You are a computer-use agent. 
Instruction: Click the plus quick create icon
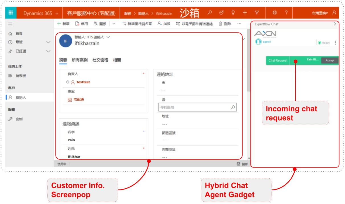point(245,13)
